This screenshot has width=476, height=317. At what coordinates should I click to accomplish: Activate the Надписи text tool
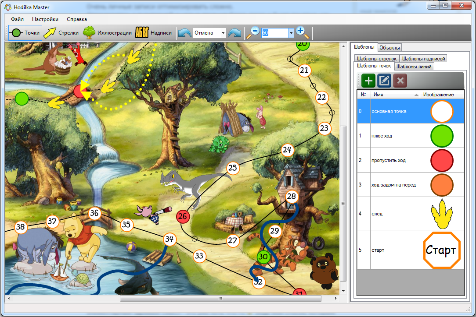[153, 33]
